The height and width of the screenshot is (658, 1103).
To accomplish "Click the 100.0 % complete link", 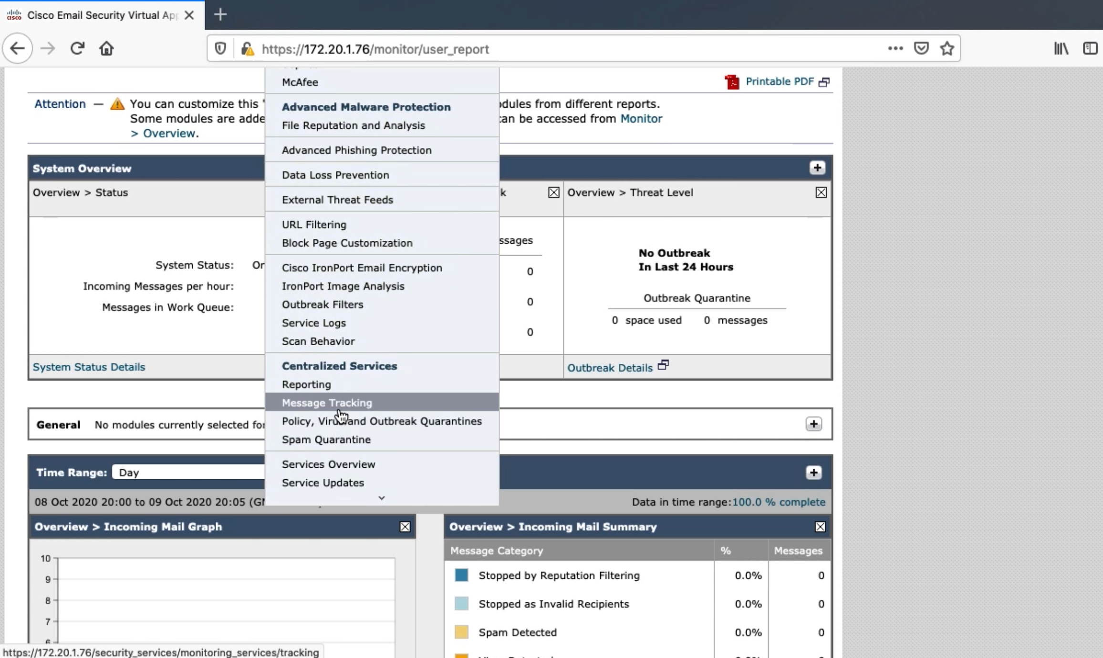I will 779,502.
